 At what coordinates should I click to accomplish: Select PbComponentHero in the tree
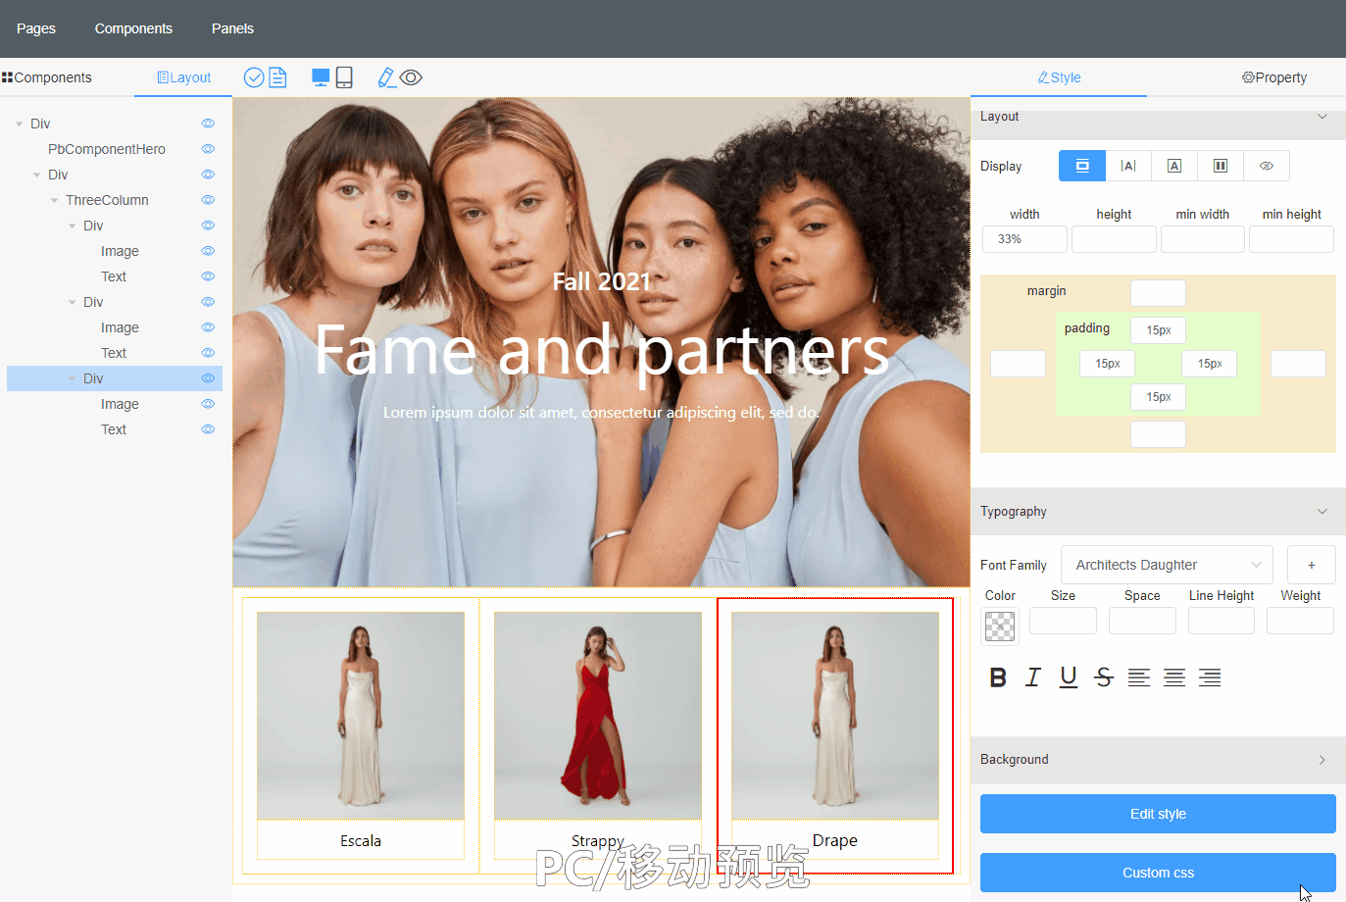107,149
